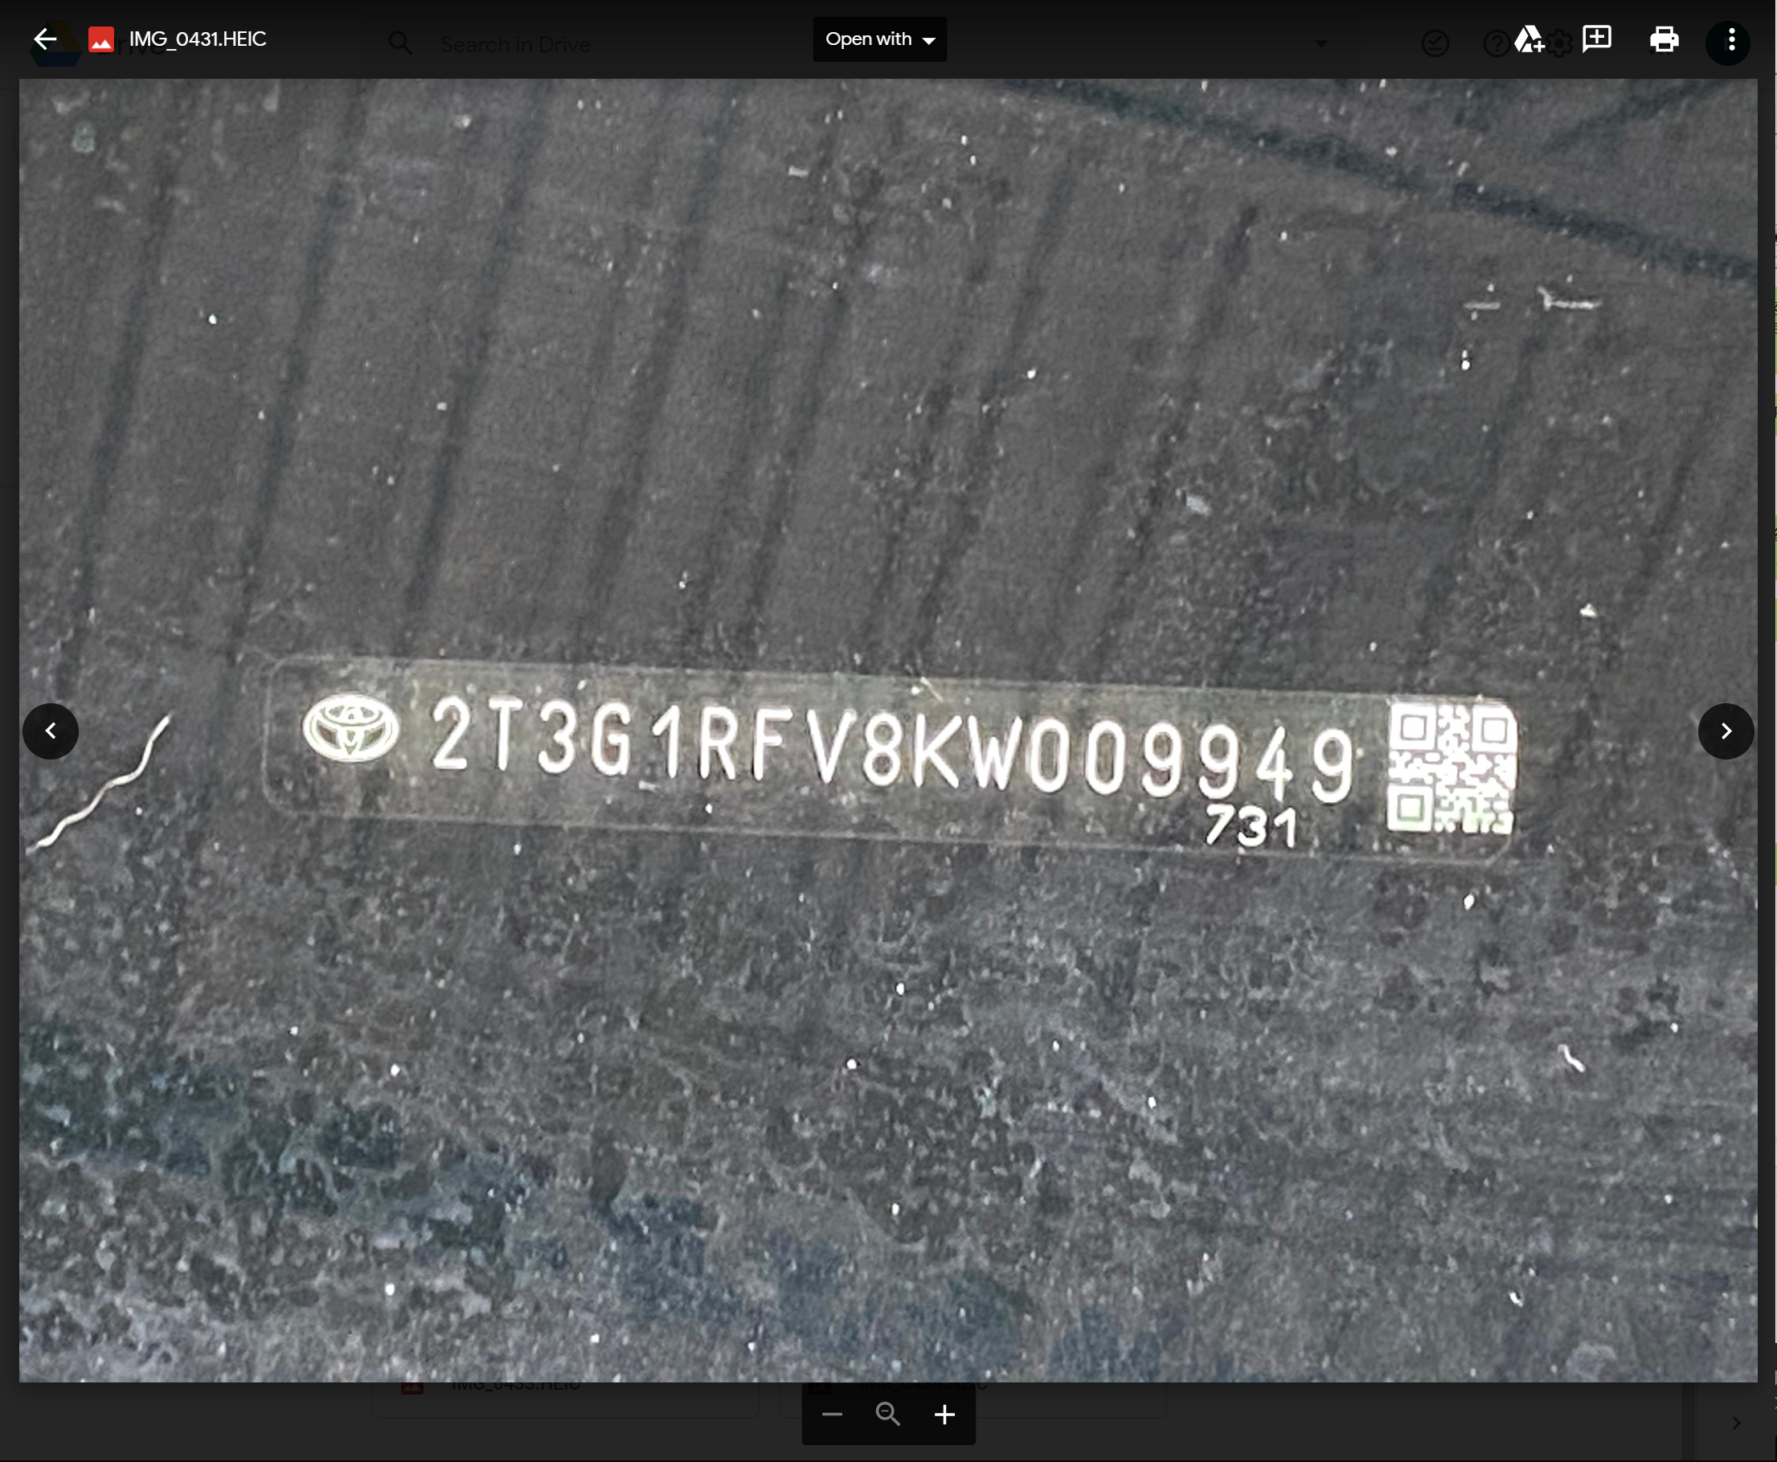
Task: Click the Add to My Drive icon
Action: [1528, 39]
